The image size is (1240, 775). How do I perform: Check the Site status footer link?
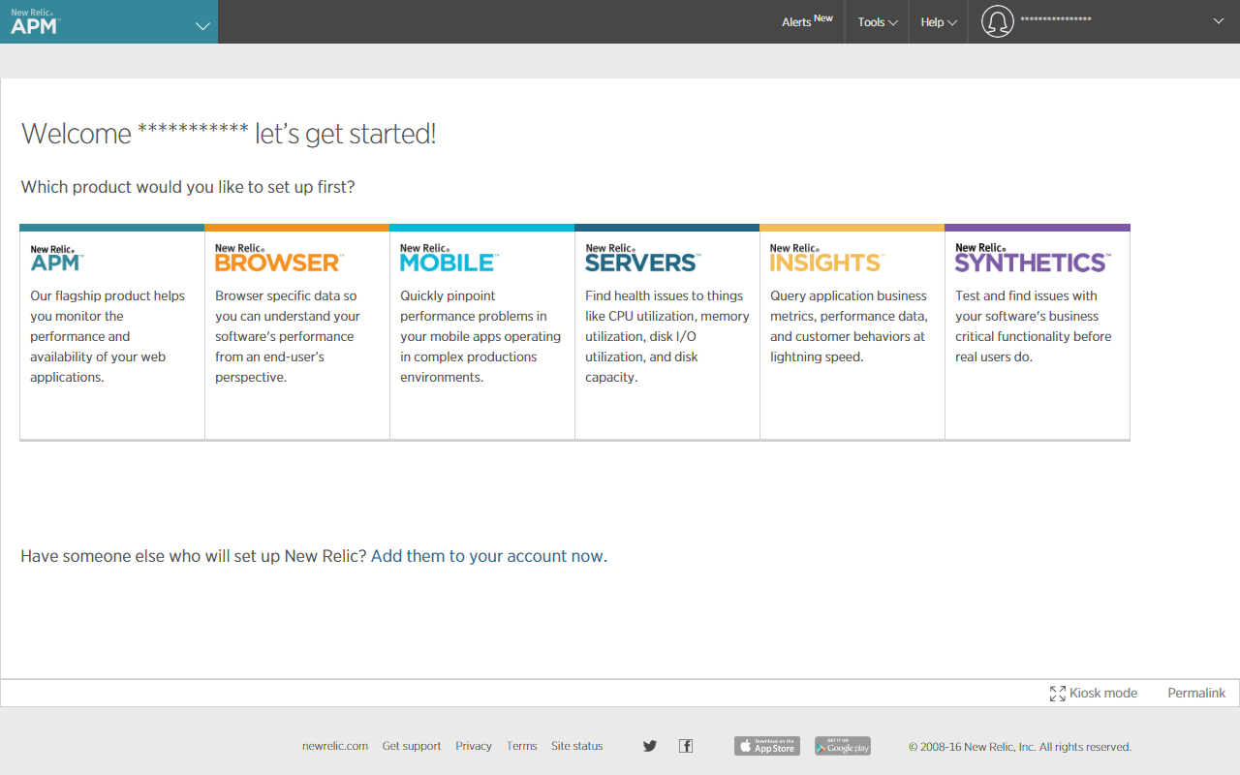coord(577,746)
